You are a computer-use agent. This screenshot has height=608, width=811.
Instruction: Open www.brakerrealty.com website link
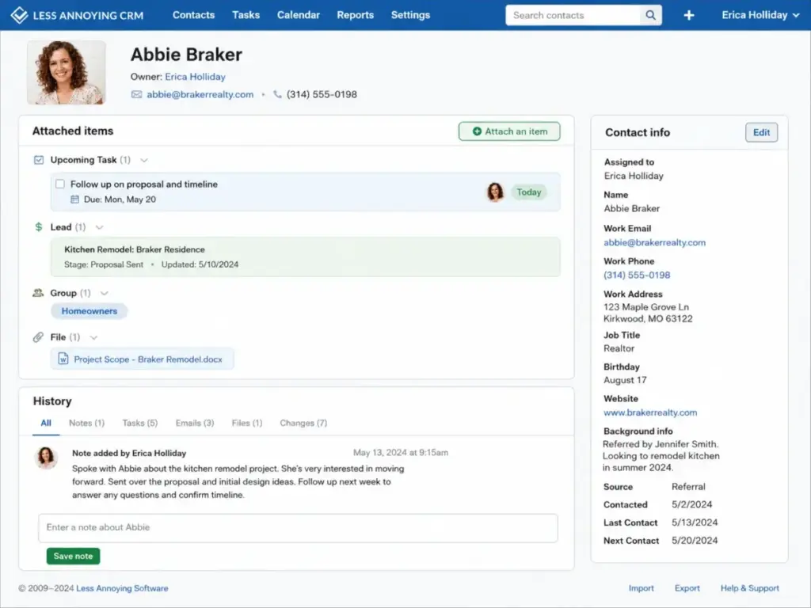coord(650,412)
